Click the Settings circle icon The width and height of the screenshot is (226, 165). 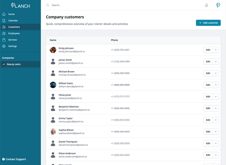(4, 46)
